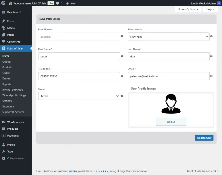Image resolution: width=222 pixels, height=175 pixels.
Task: Open the Status dropdown showing Active
Action: click(x=79, y=96)
